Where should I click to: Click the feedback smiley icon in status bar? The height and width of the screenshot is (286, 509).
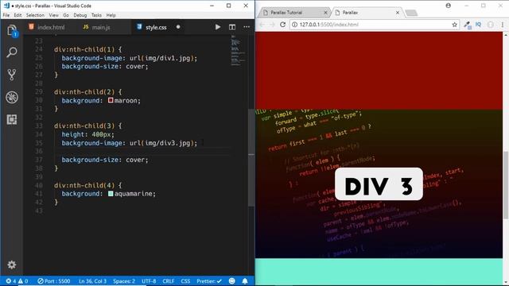coord(231,281)
